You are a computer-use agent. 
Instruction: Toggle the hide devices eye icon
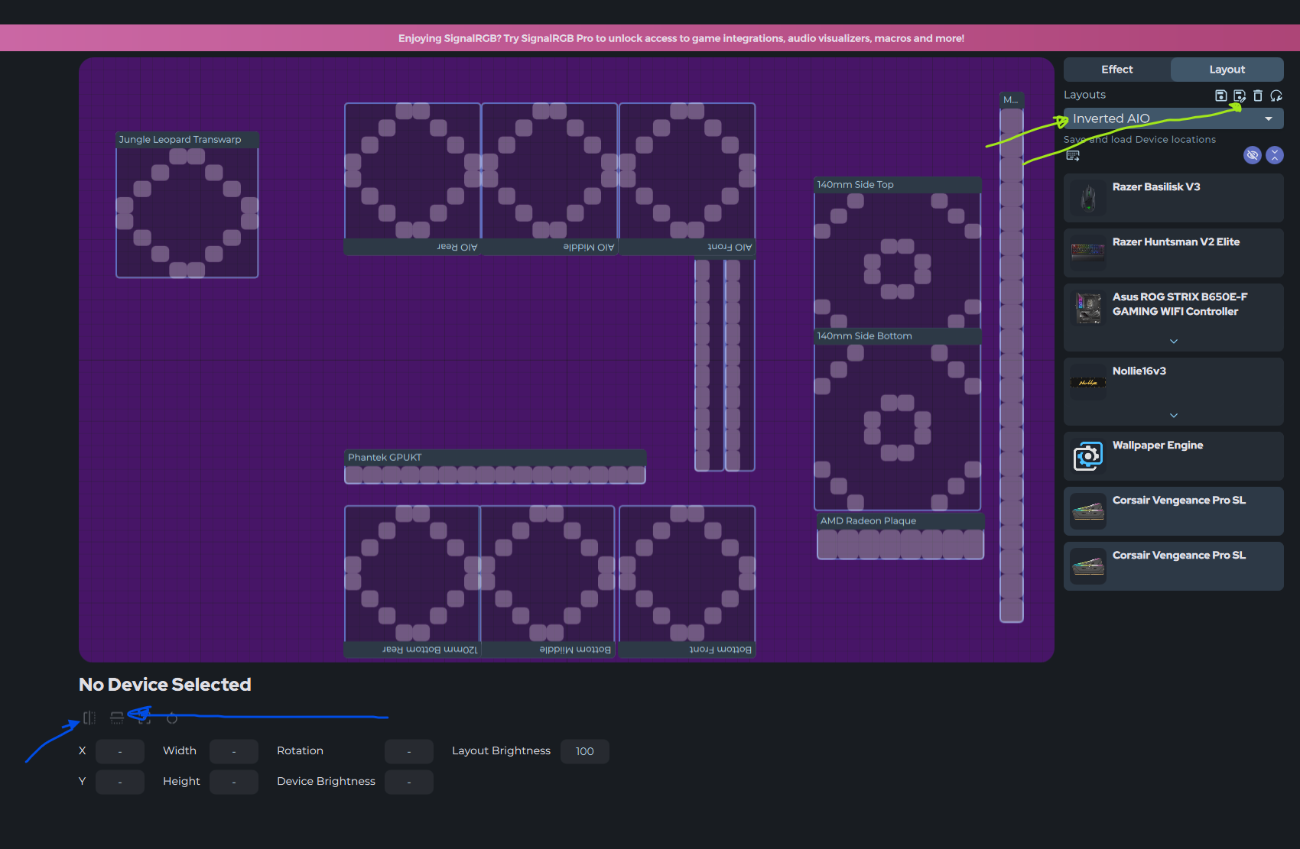1253,155
